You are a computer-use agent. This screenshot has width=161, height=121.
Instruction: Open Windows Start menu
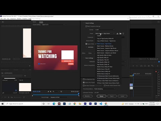(x=2, y=104)
